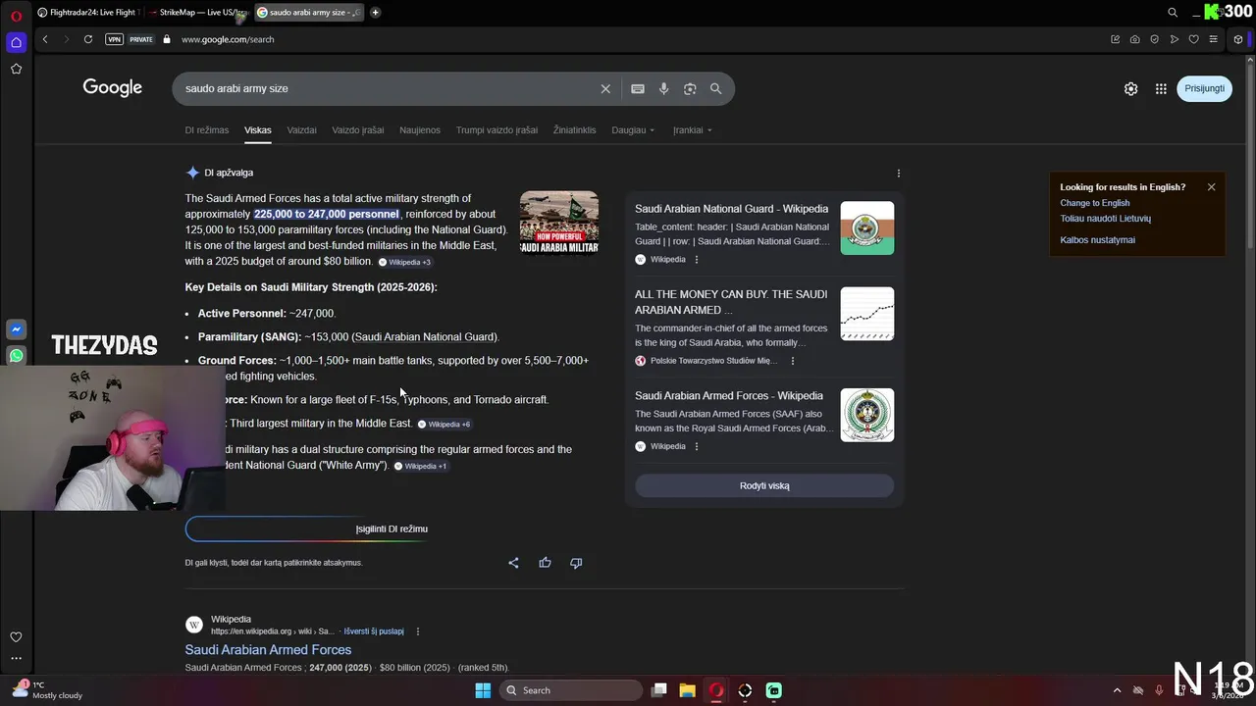
Task: Select the Naujienos results tab
Action: click(420, 129)
